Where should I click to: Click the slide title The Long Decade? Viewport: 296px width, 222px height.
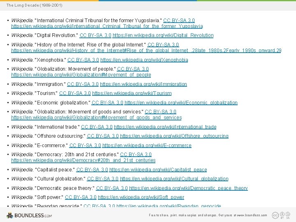pos(35,5)
